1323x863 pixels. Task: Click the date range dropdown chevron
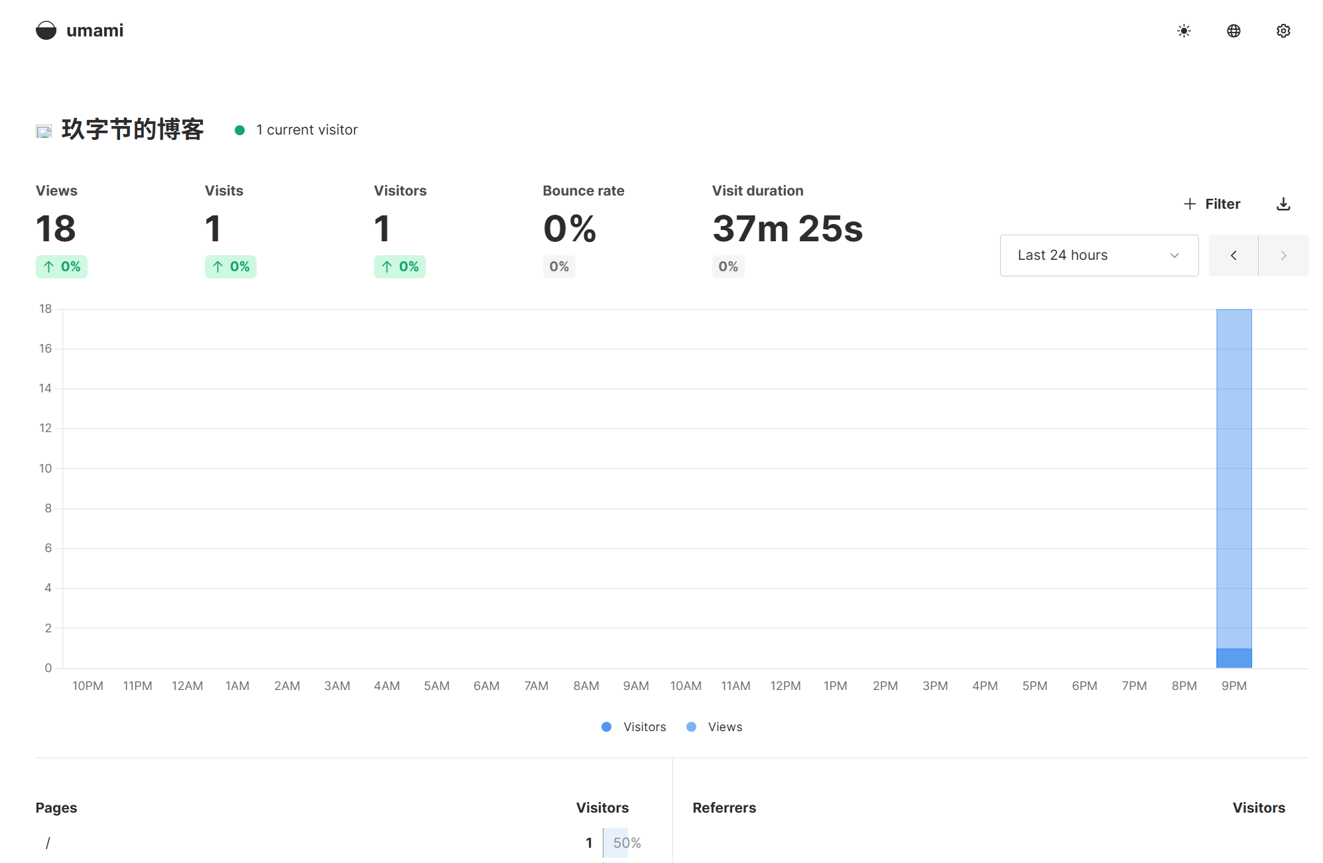[x=1174, y=256]
